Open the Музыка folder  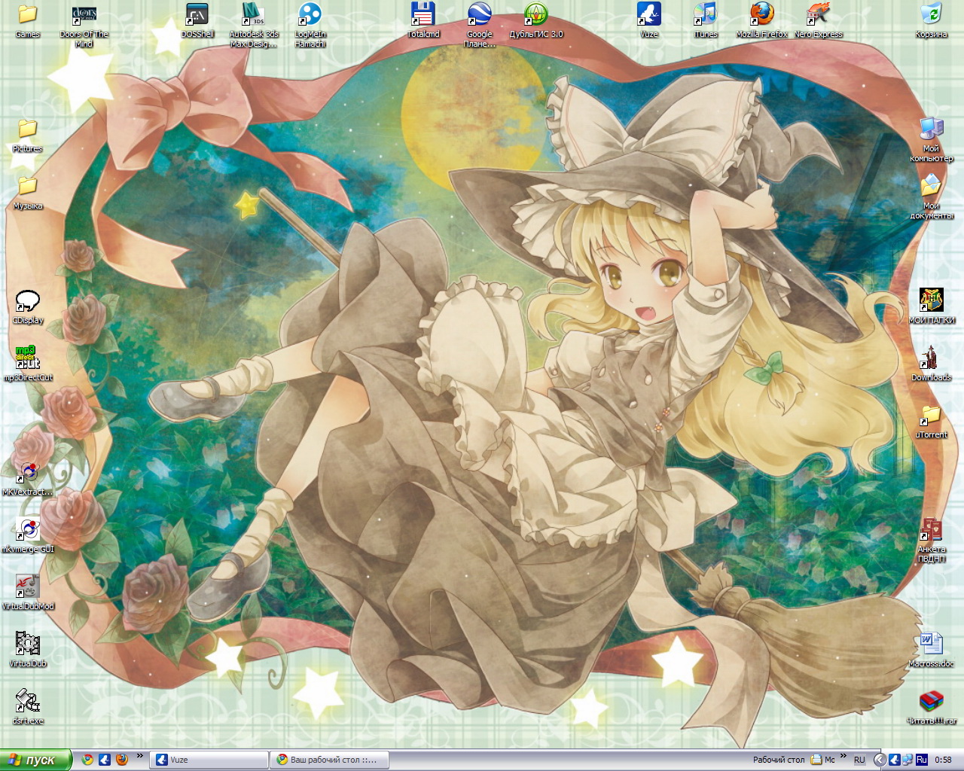tap(27, 192)
